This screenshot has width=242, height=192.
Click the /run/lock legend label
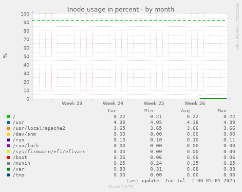[26, 146]
